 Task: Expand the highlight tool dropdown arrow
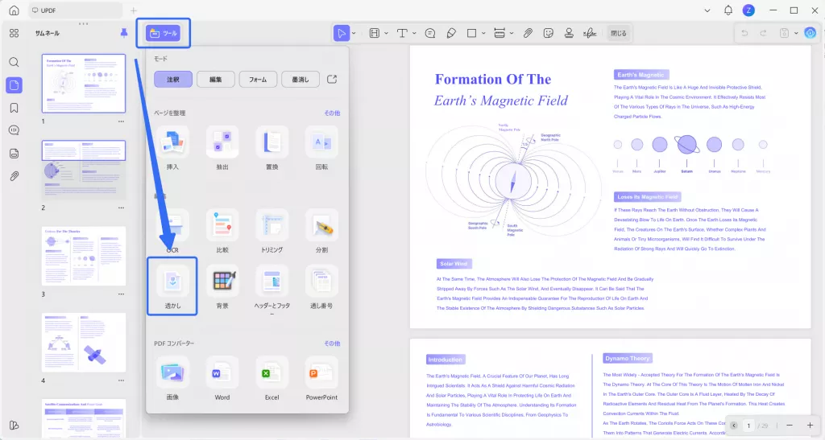click(x=386, y=33)
